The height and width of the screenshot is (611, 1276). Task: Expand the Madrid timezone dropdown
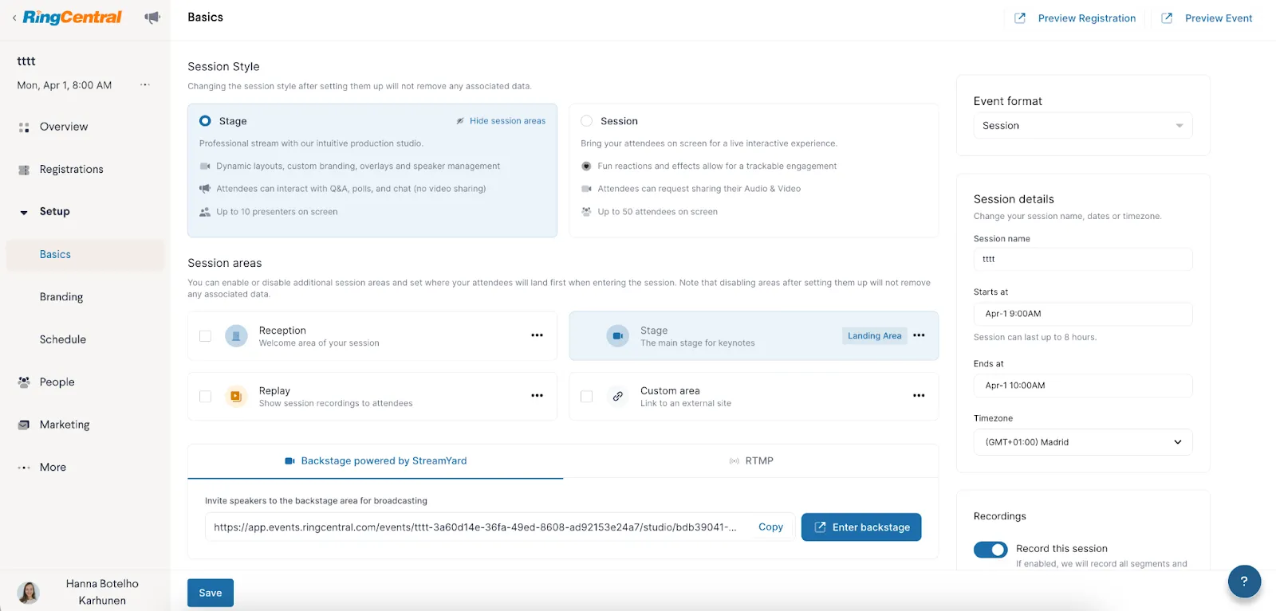click(x=1082, y=442)
